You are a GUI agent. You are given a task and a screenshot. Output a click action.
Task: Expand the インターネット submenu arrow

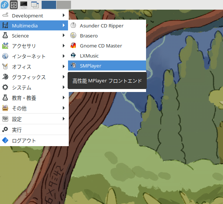[x=64, y=56]
